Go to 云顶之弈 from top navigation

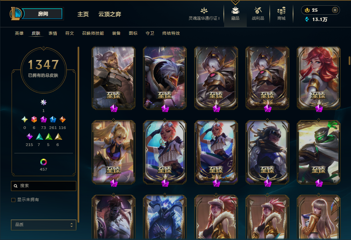110,14
